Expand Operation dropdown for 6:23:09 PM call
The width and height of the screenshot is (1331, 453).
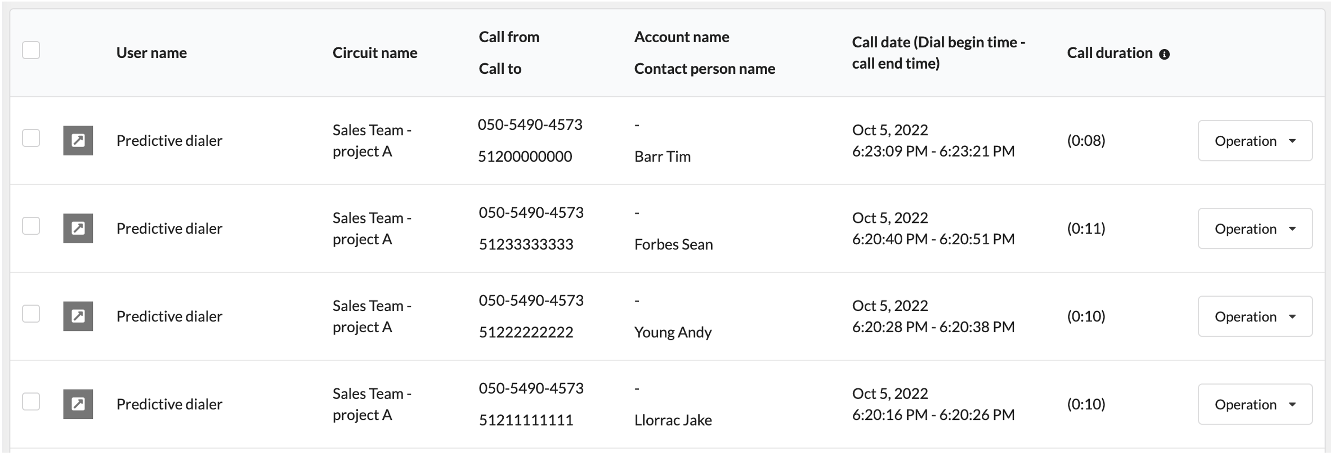coord(1255,140)
